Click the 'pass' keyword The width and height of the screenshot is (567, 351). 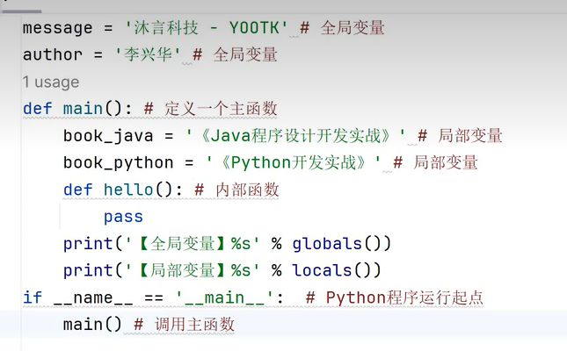click(x=123, y=217)
